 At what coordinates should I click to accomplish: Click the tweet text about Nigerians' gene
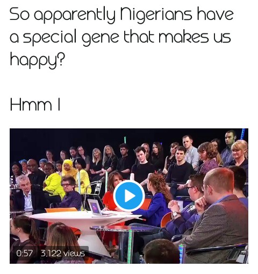(121, 37)
